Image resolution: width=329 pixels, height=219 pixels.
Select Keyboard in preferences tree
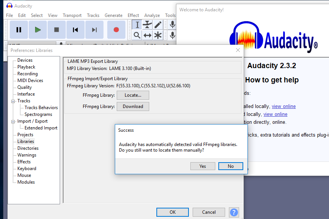[x=27, y=169]
